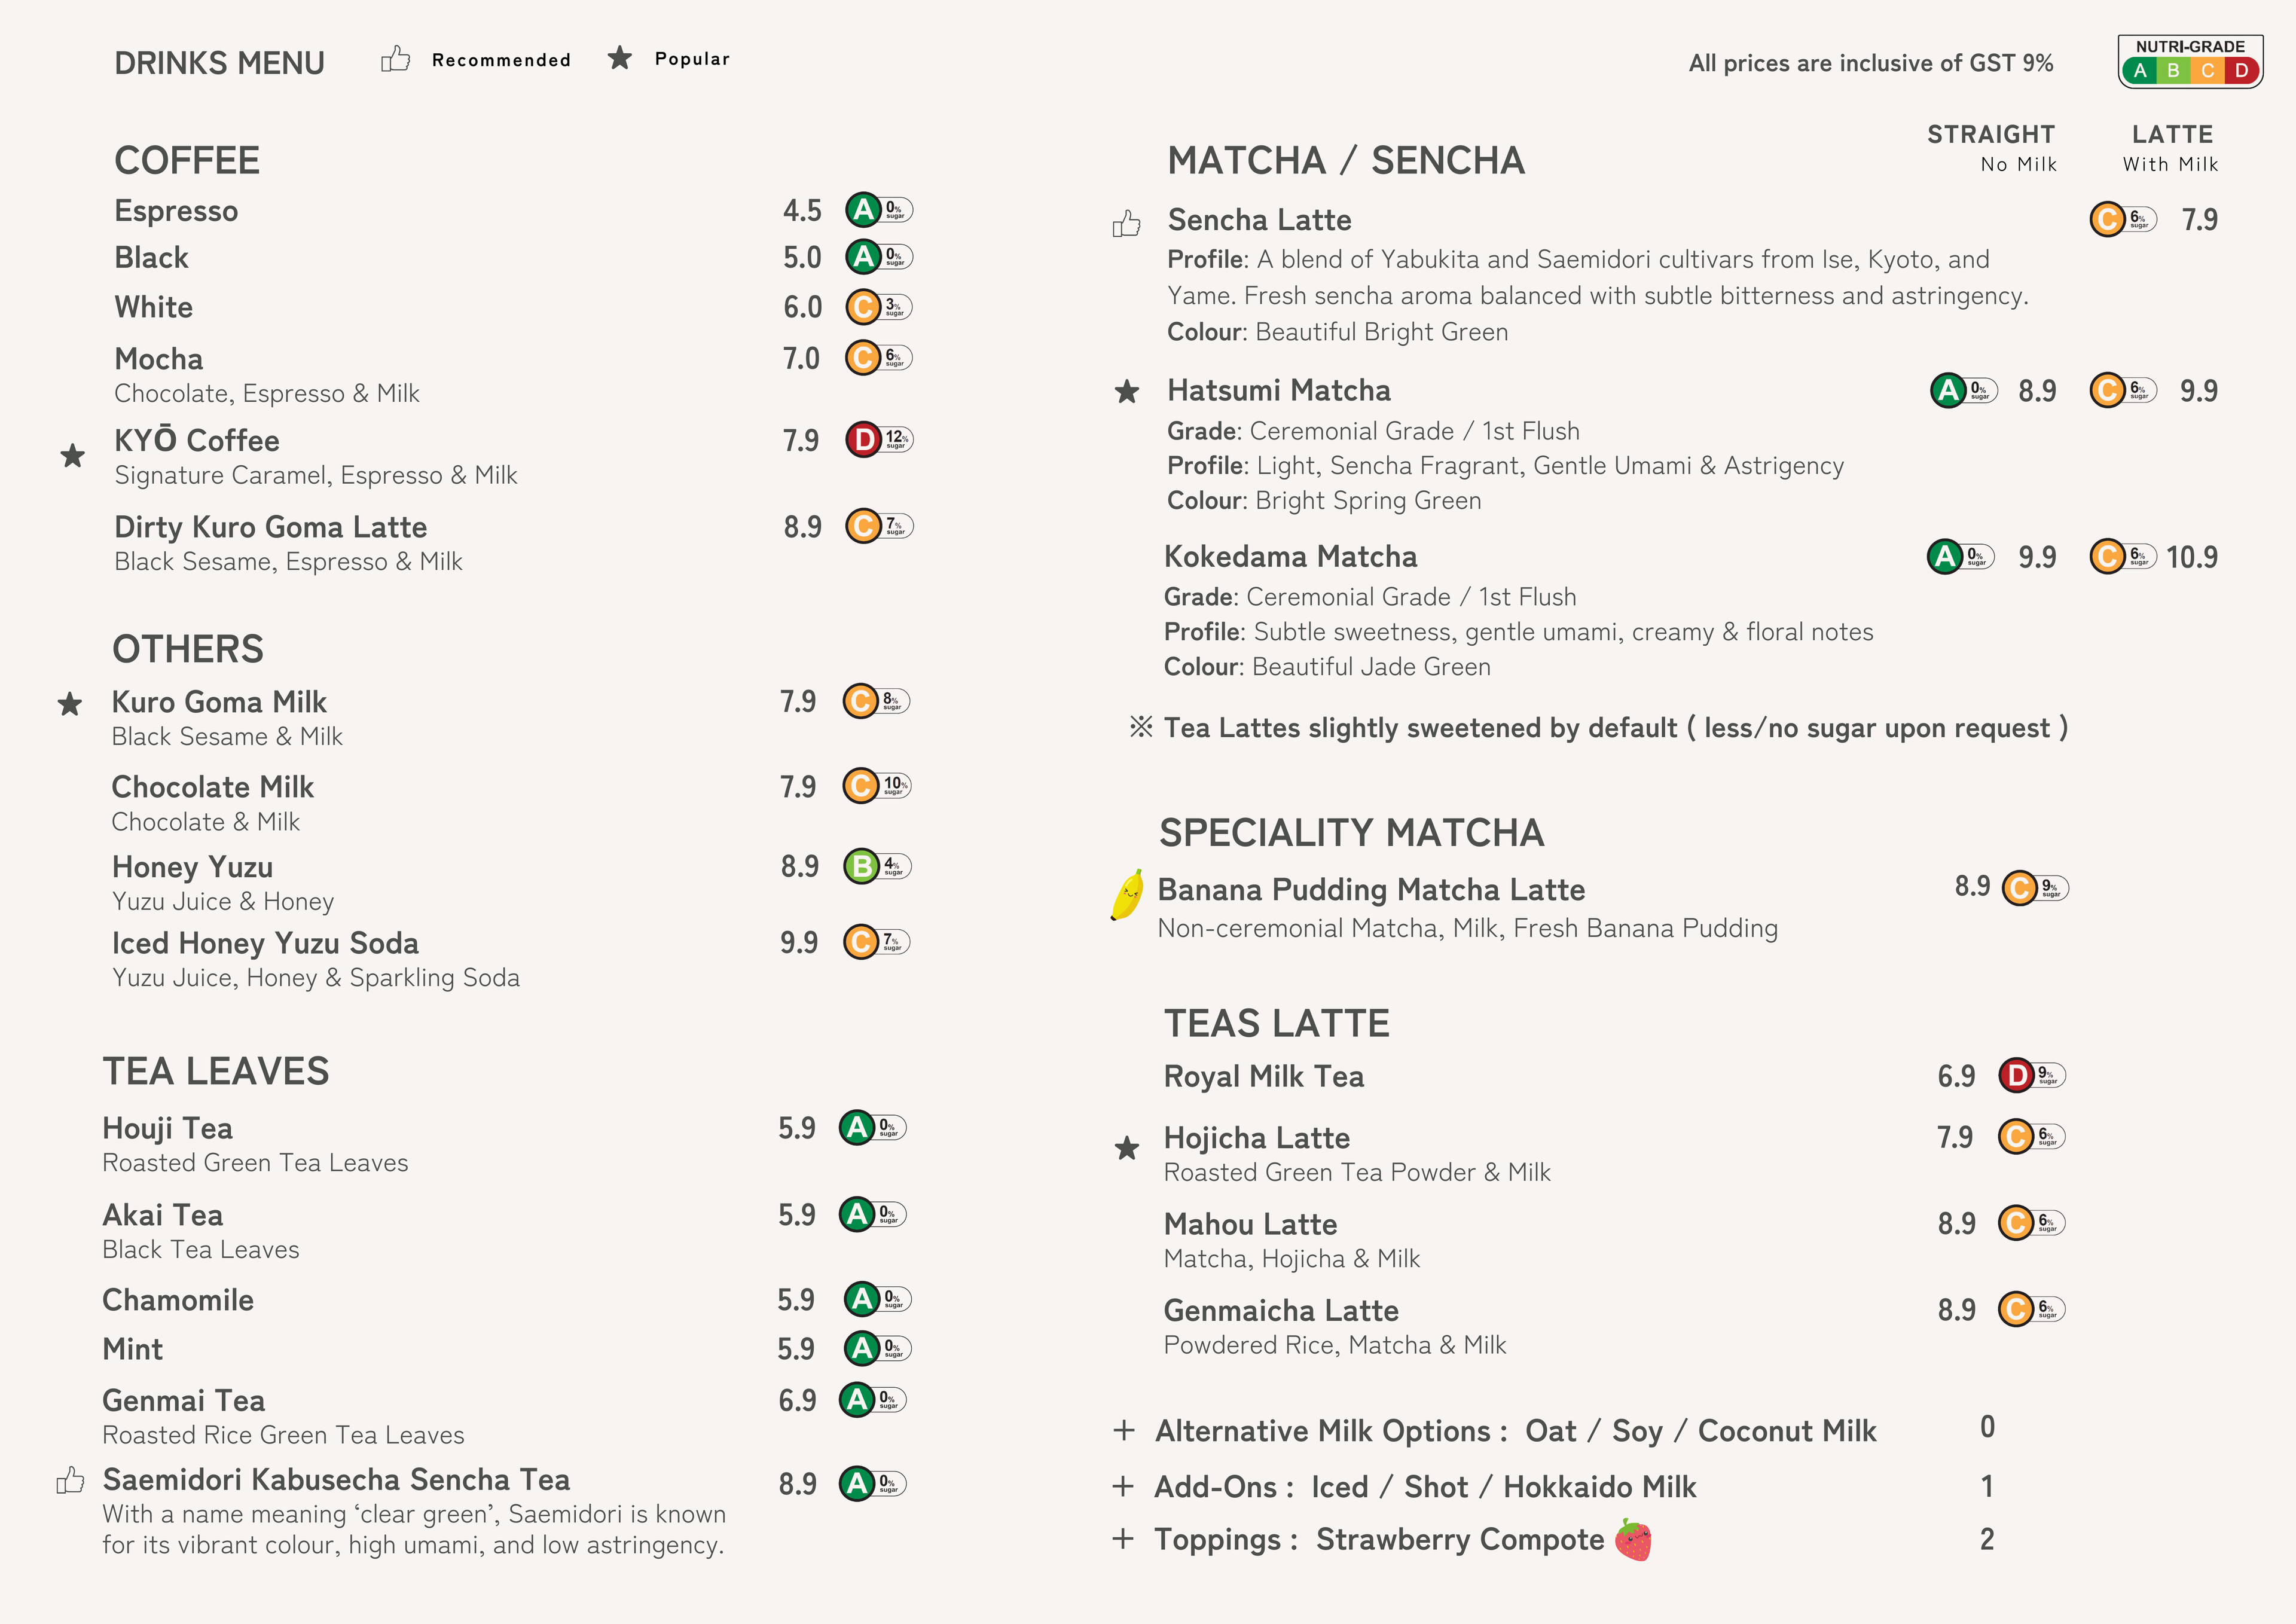Click the thumbs-up icon in the Recommended legend
This screenshot has height=1624, width=2296.
coord(396,59)
